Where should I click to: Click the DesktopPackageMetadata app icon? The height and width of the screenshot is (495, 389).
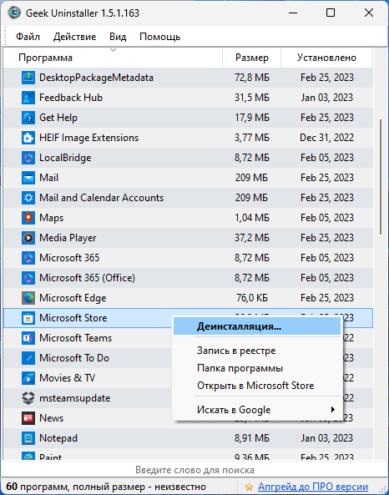point(28,78)
